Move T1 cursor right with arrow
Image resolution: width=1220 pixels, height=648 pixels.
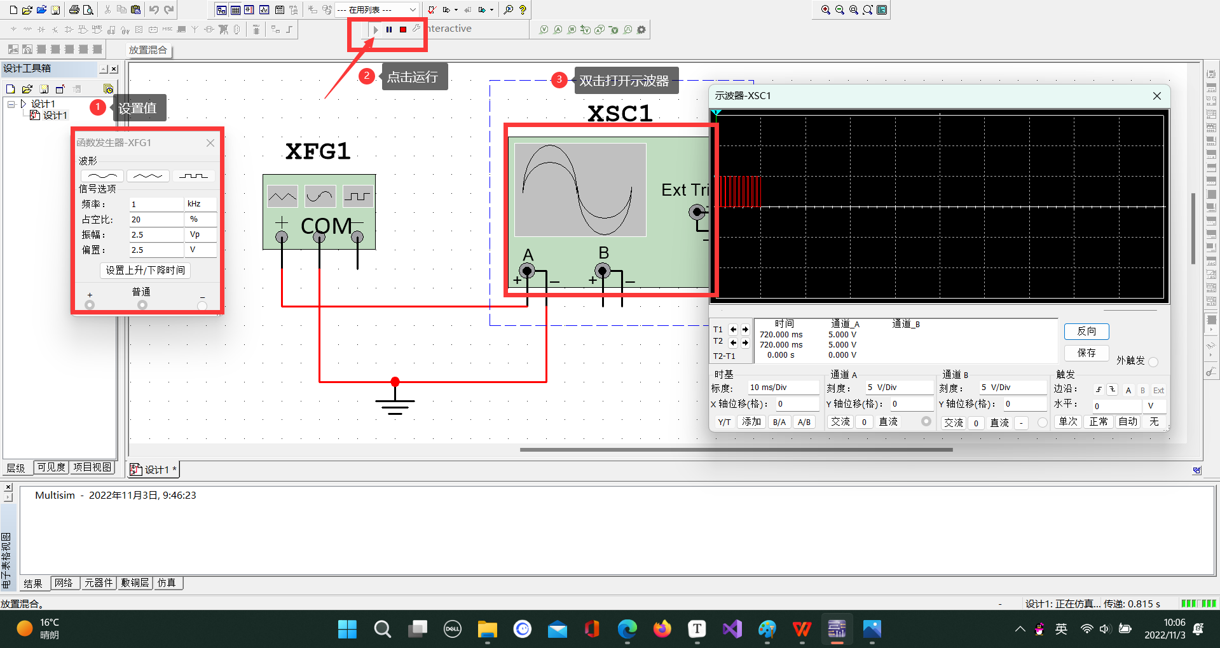pos(745,329)
